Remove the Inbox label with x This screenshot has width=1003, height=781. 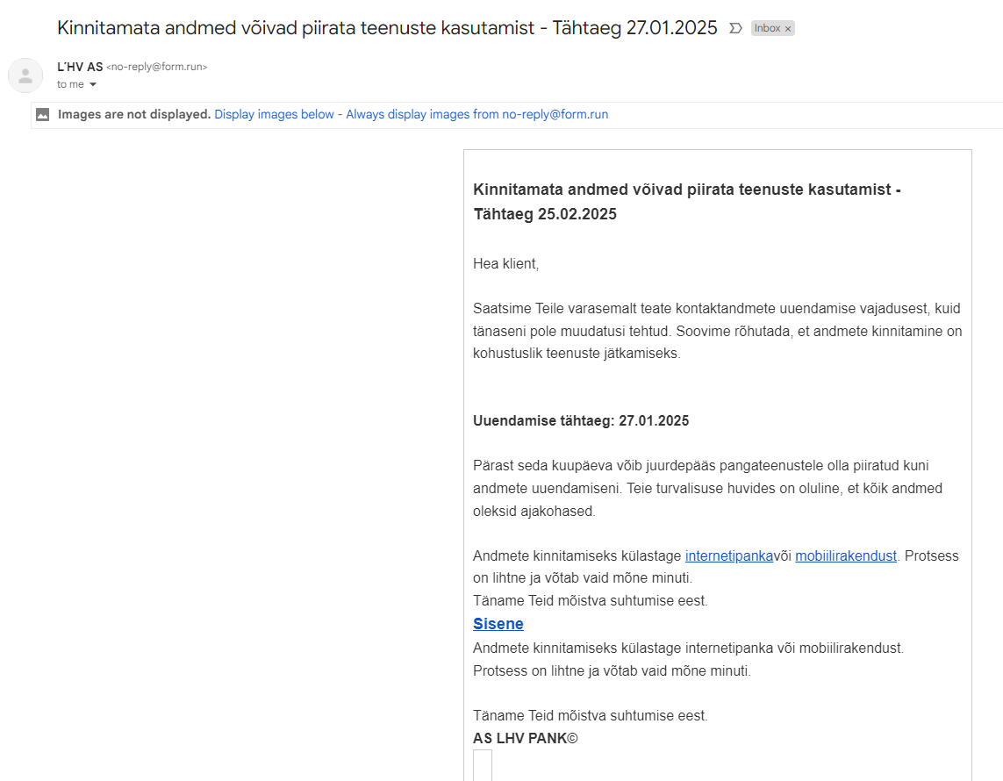tap(788, 29)
